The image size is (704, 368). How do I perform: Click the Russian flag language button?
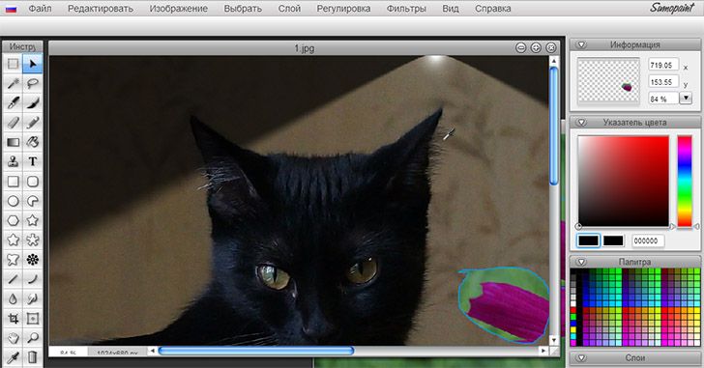coord(11,9)
